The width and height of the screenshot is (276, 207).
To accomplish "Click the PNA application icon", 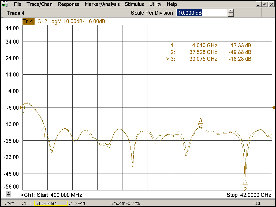I will 5,4.
